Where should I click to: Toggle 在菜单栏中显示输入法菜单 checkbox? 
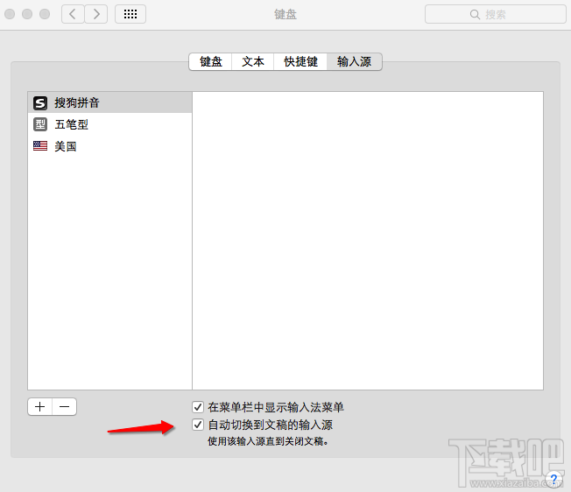point(198,407)
